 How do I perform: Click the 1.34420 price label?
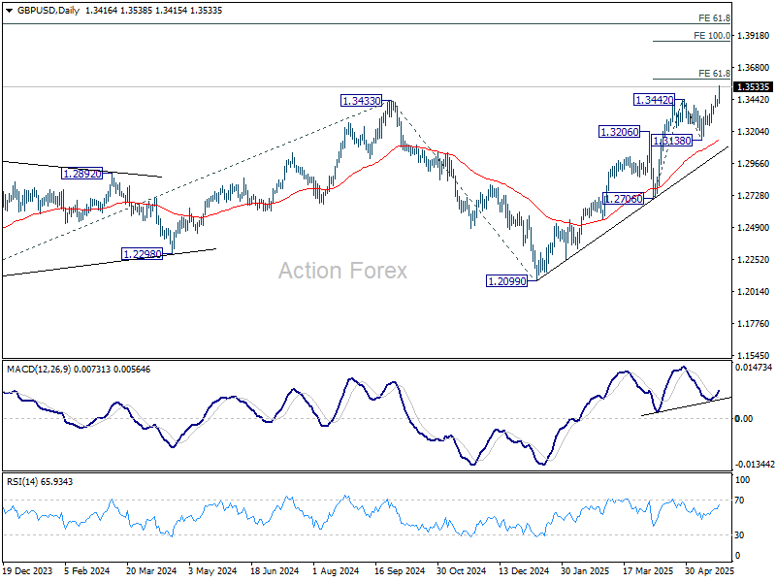655,100
